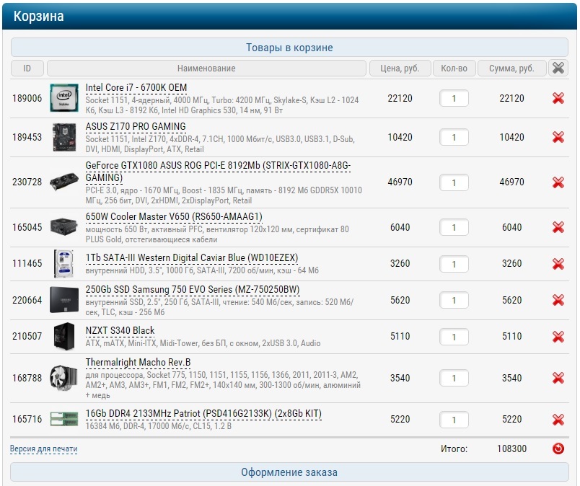Delete ASUS Z170 PRO GAMING row
Viewport: 580px width, 486px height.
click(558, 137)
